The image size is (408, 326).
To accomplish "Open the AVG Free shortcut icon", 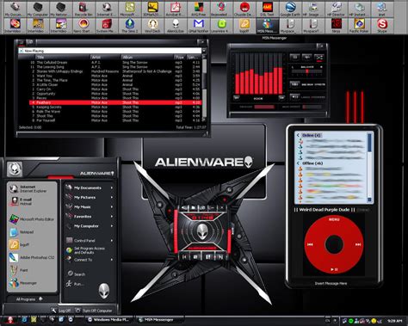I will click(x=198, y=9).
